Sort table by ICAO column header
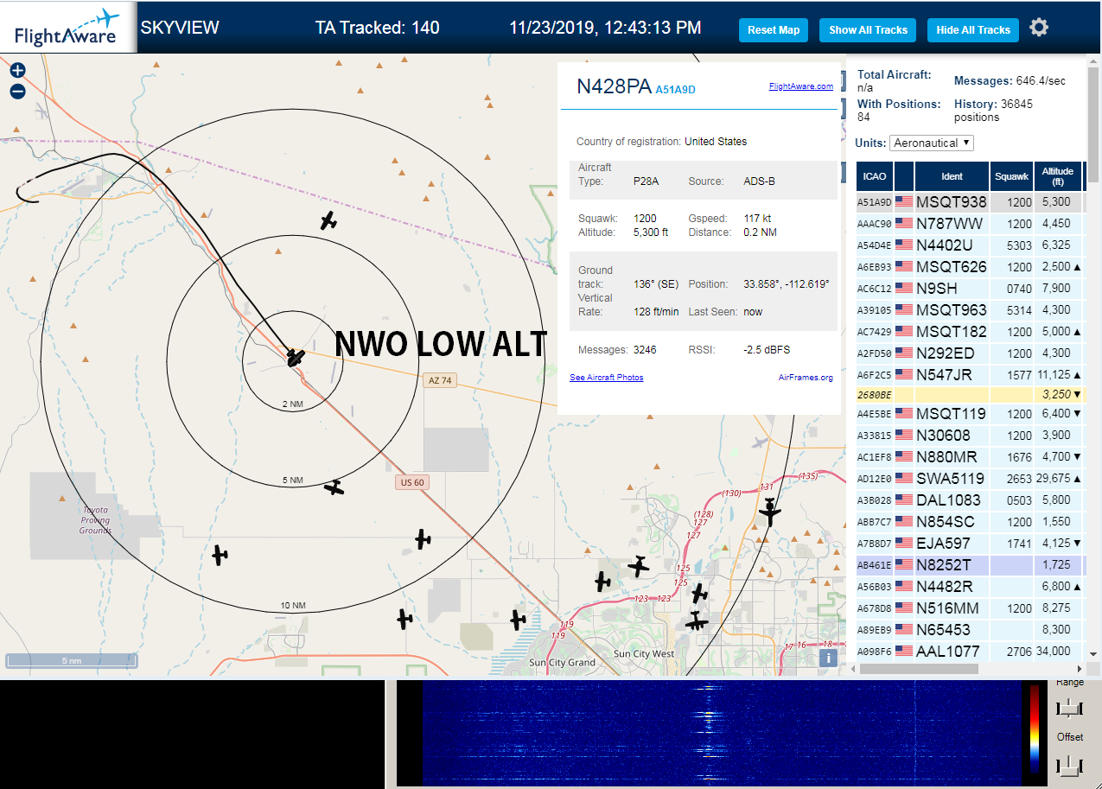The height and width of the screenshot is (789, 1102). click(x=875, y=176)
